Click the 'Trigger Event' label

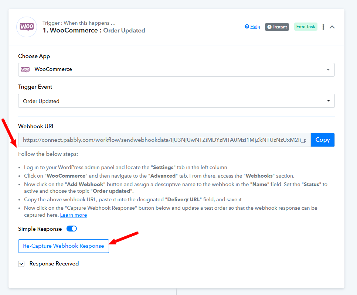[x=35, y=87]
